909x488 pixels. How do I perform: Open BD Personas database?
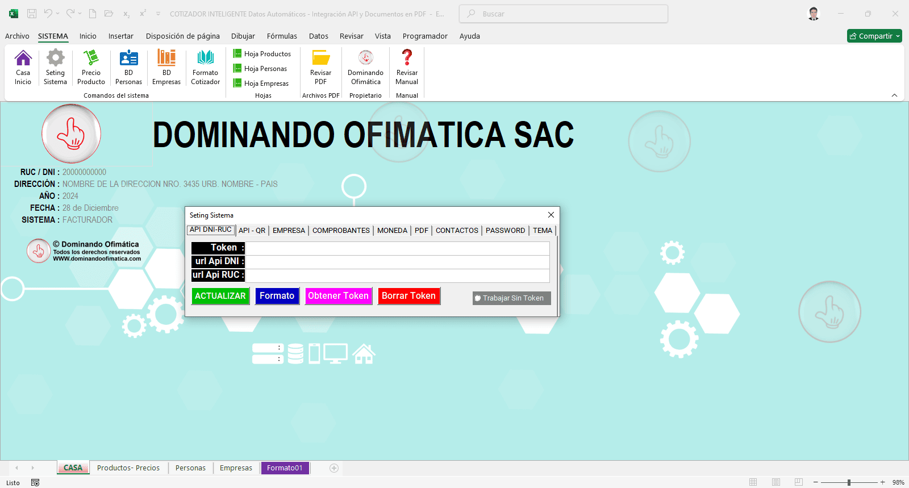128,67
